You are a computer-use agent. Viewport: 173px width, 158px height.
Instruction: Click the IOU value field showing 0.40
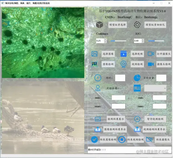pos(138,41)
